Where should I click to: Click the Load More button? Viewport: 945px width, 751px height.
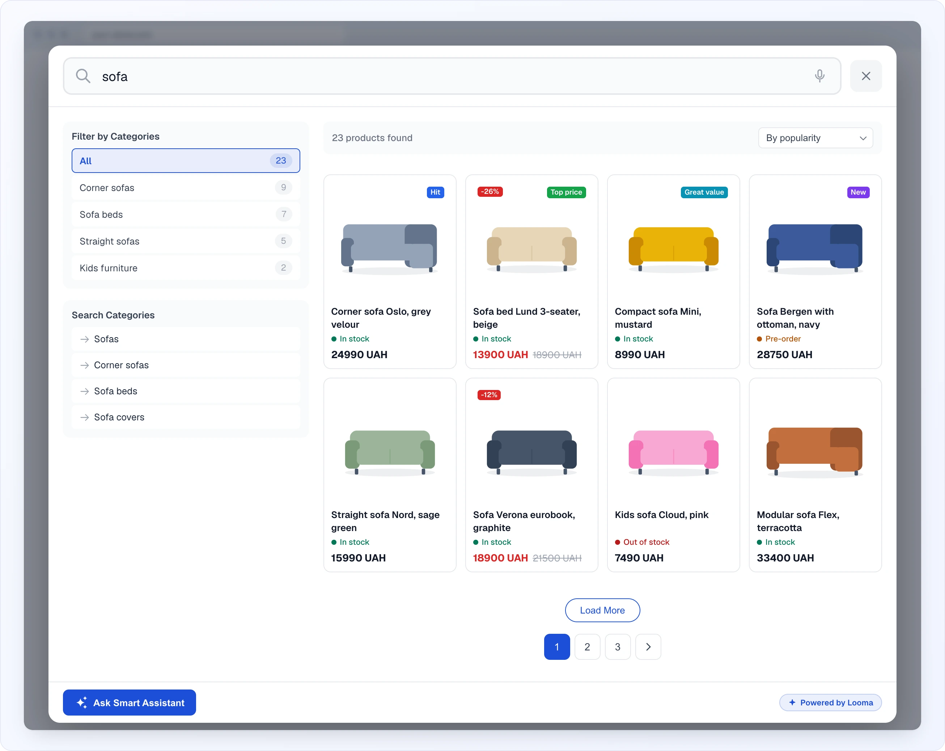tap(602, 610)
